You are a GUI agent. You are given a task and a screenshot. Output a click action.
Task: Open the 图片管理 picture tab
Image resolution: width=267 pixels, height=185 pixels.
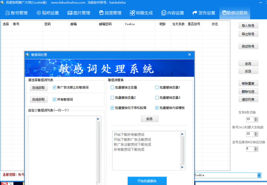click(x=79, y=13)
